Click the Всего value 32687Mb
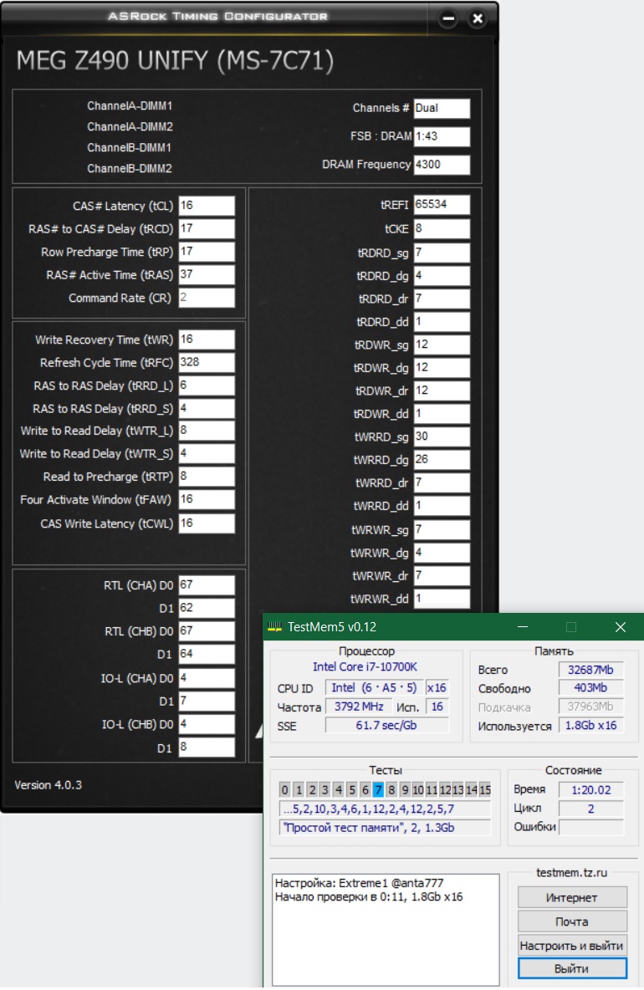644x990 pixels. click(590, 670)
